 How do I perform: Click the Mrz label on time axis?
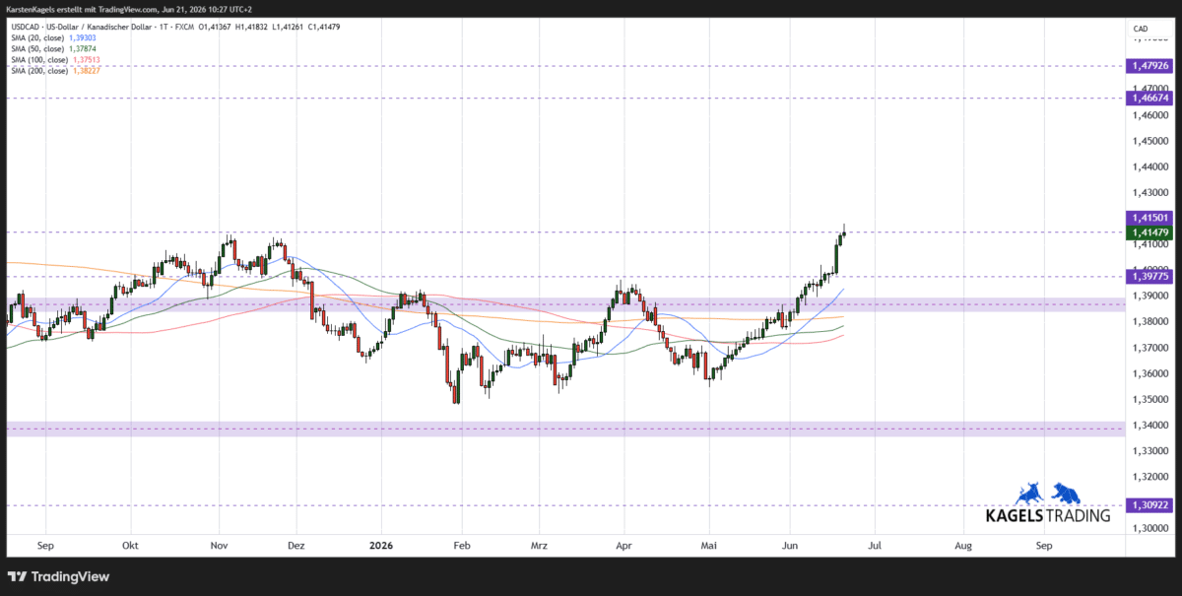[539, 544]
